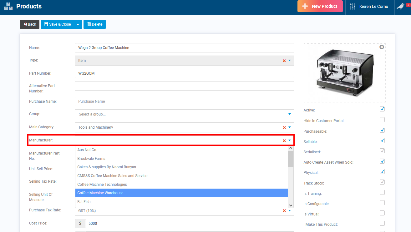Enable the Is Virtual checkbox
The image size is (411, 232).
pos(382,213)
